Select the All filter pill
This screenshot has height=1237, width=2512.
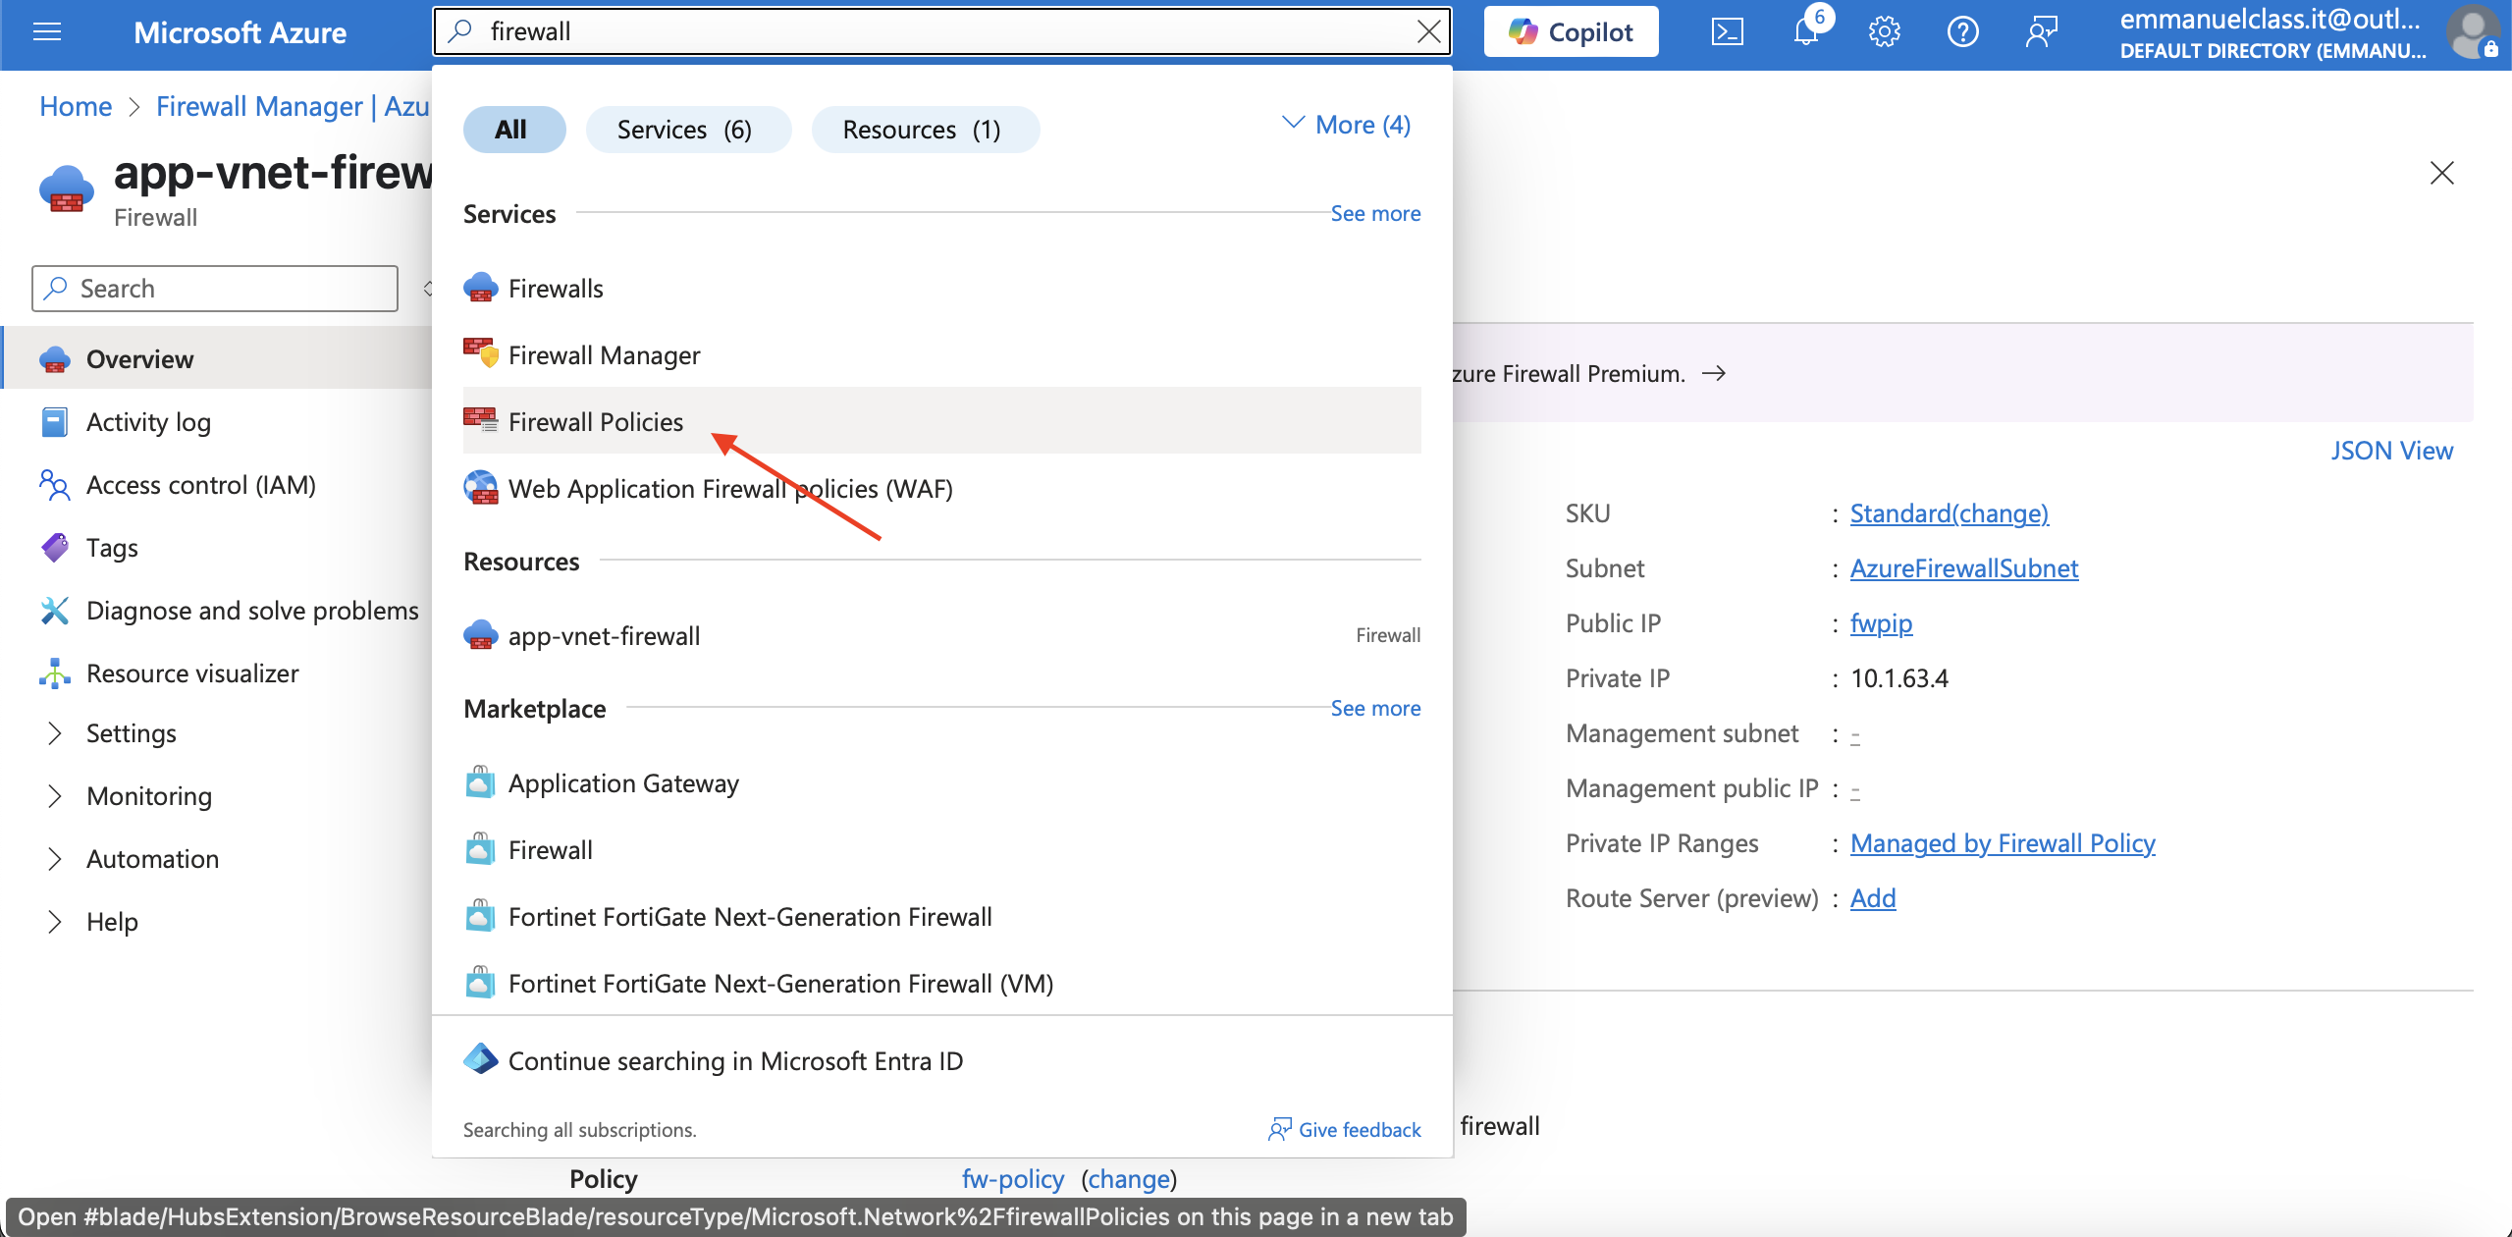pyautogui.click(x=513, y=130)
